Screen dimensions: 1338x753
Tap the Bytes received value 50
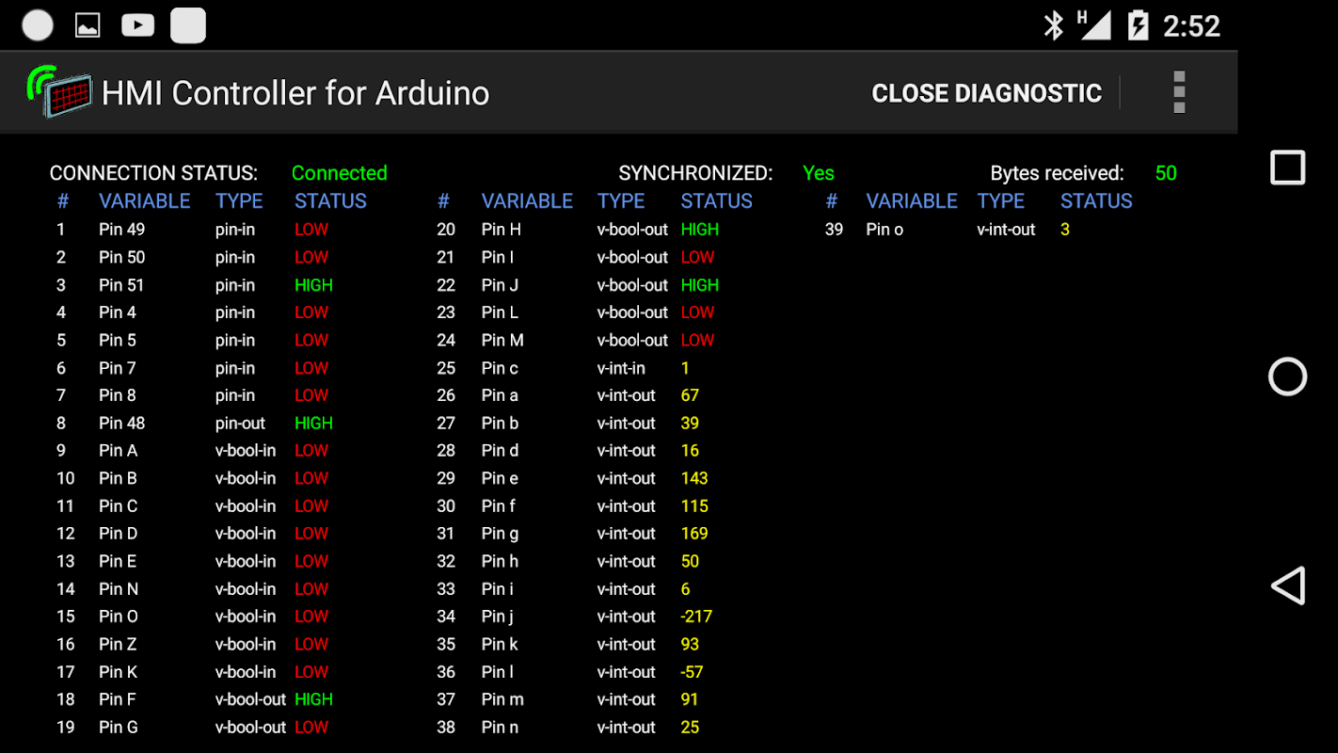pyautogui.click(x=1166, y=173)
